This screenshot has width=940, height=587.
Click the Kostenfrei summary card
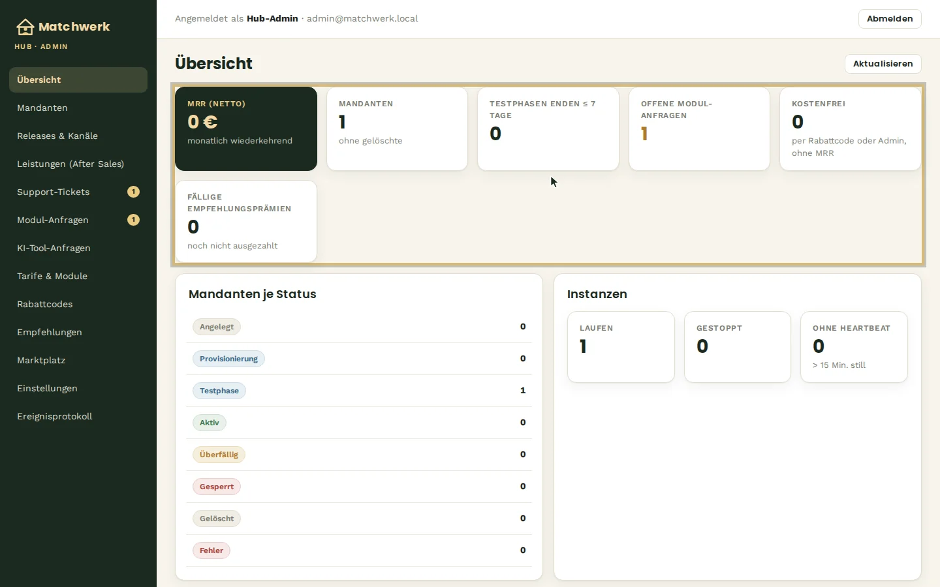click(851, 128)
